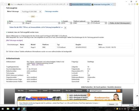This screenshot has height=111, width=139.
Task: Click the Stahlfelge value under Felgentyp
Action: click(x=91, y=62)
